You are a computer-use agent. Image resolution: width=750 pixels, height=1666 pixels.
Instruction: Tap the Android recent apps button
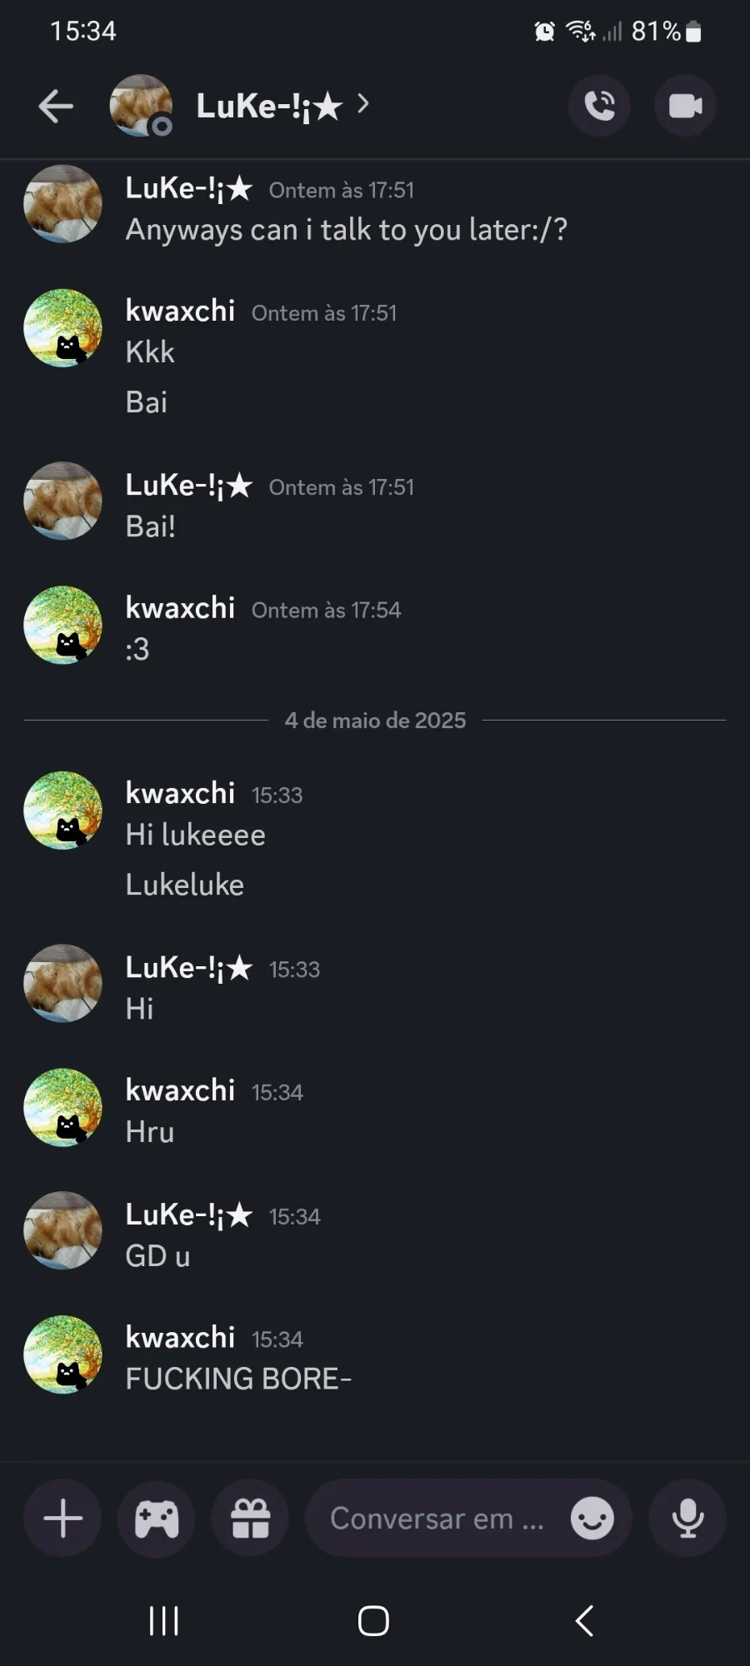point(163,1621)
